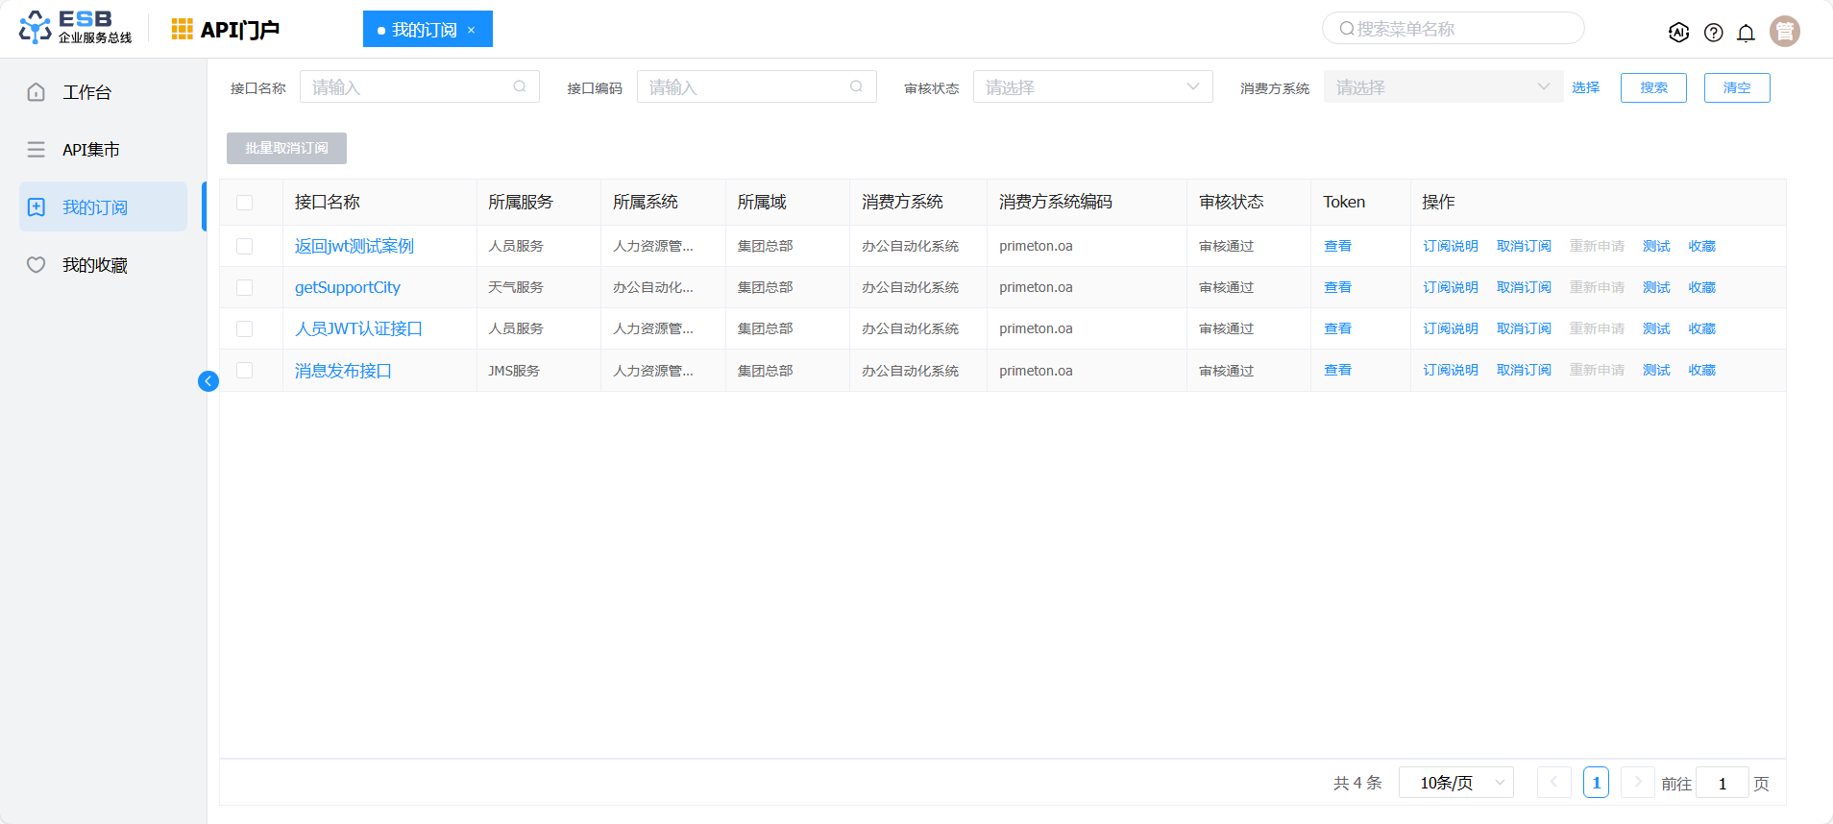Open the 10条/页 page size dropdown

point(1455,783)
